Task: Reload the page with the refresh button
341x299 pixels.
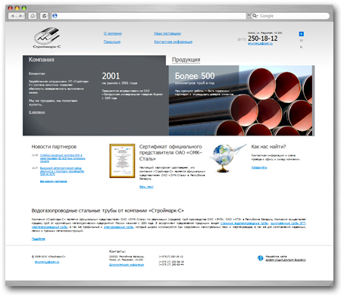Action: (x=45, y=16)
